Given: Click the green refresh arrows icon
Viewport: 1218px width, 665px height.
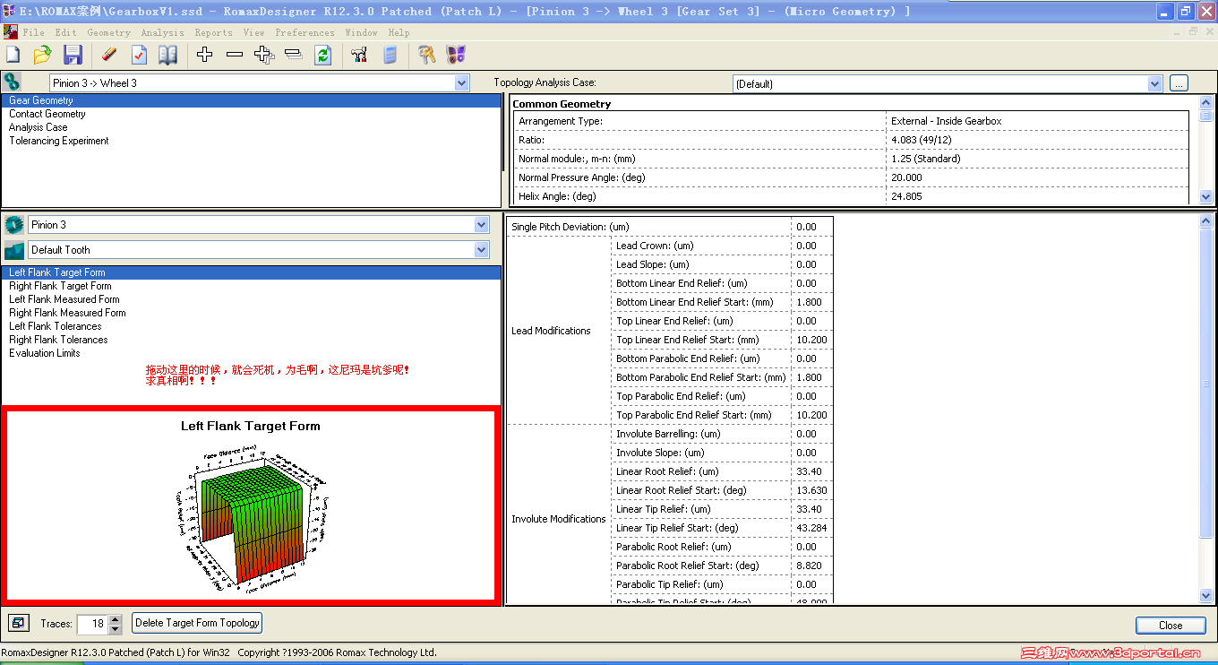Looking at the screenshot, I should coord(323,56).
